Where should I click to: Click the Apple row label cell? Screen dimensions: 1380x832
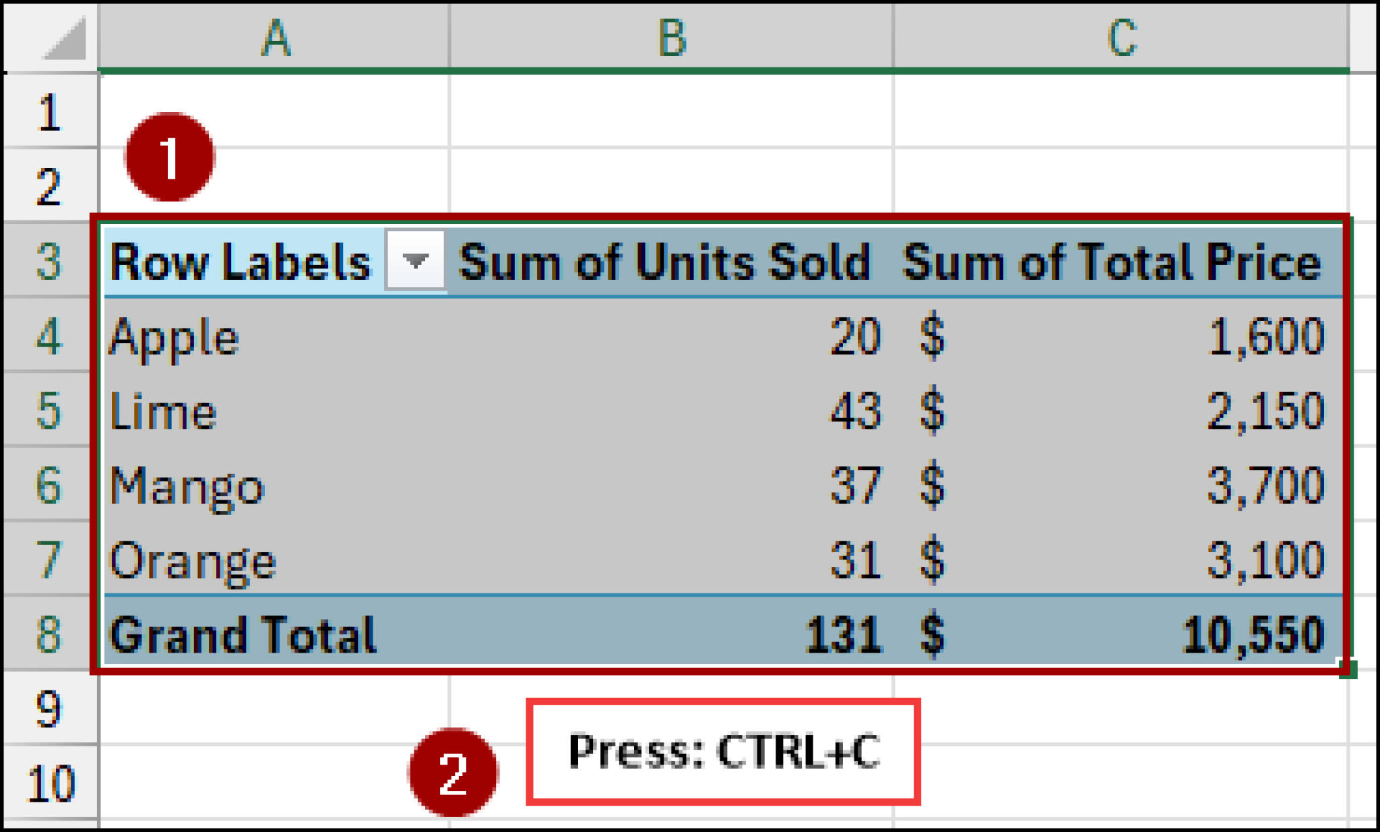175,337
